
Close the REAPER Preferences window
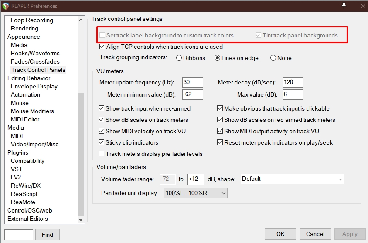(363, 6)
